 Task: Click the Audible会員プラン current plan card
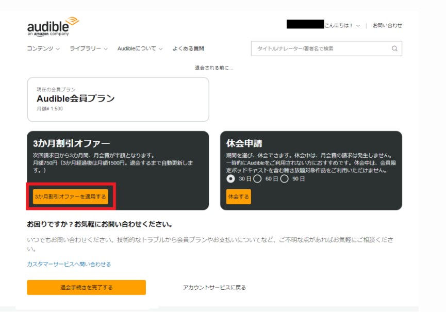(x=118, y=99)
